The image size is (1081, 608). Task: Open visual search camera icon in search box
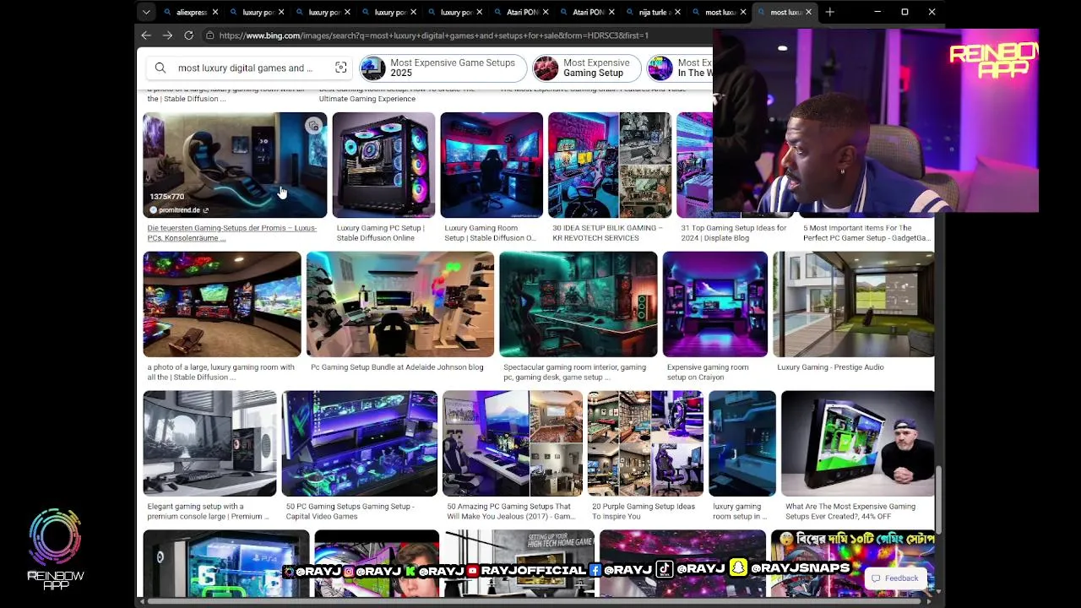pyautogui.click(x=341, y=68)
